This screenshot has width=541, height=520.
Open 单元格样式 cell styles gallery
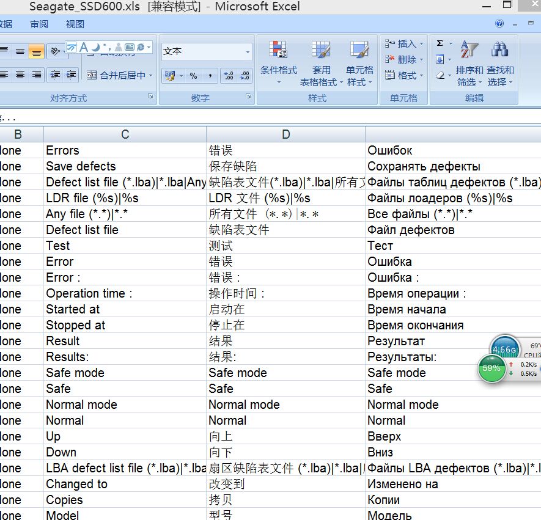[x=359, y=63]
